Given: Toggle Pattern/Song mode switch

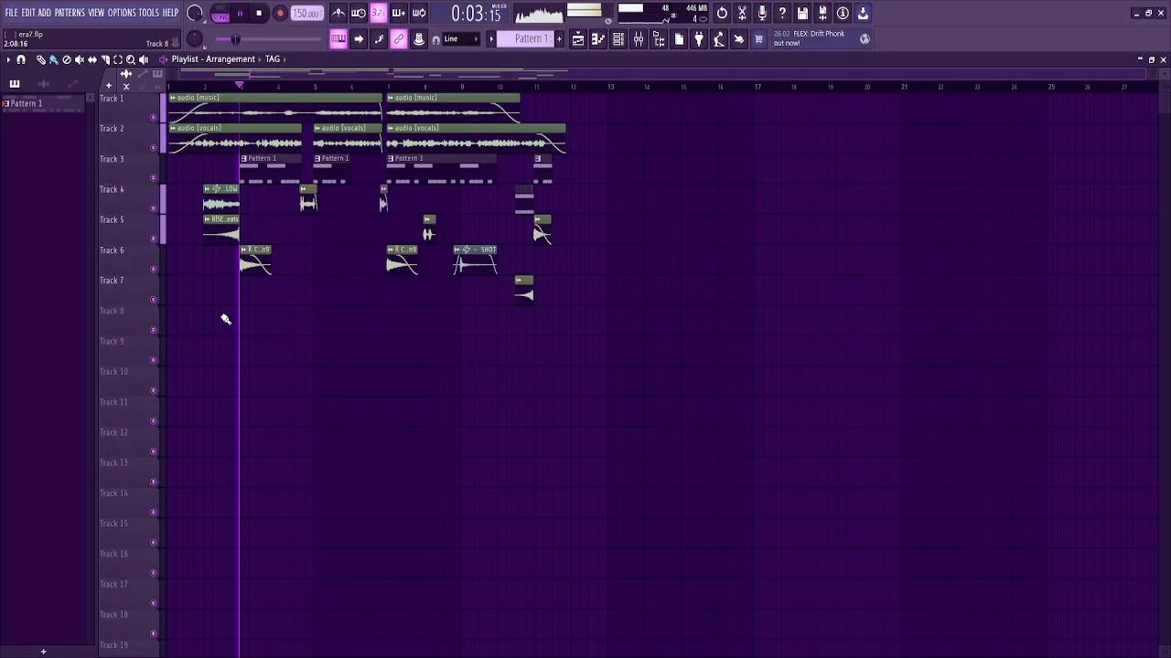Looking at the screenshot, I should coord(220,14).
